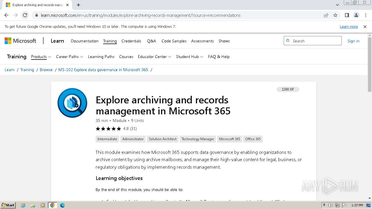Switch to the Chrome taskbar icon
This screenshot has height=209, width=372.
[x=53, y=205]
